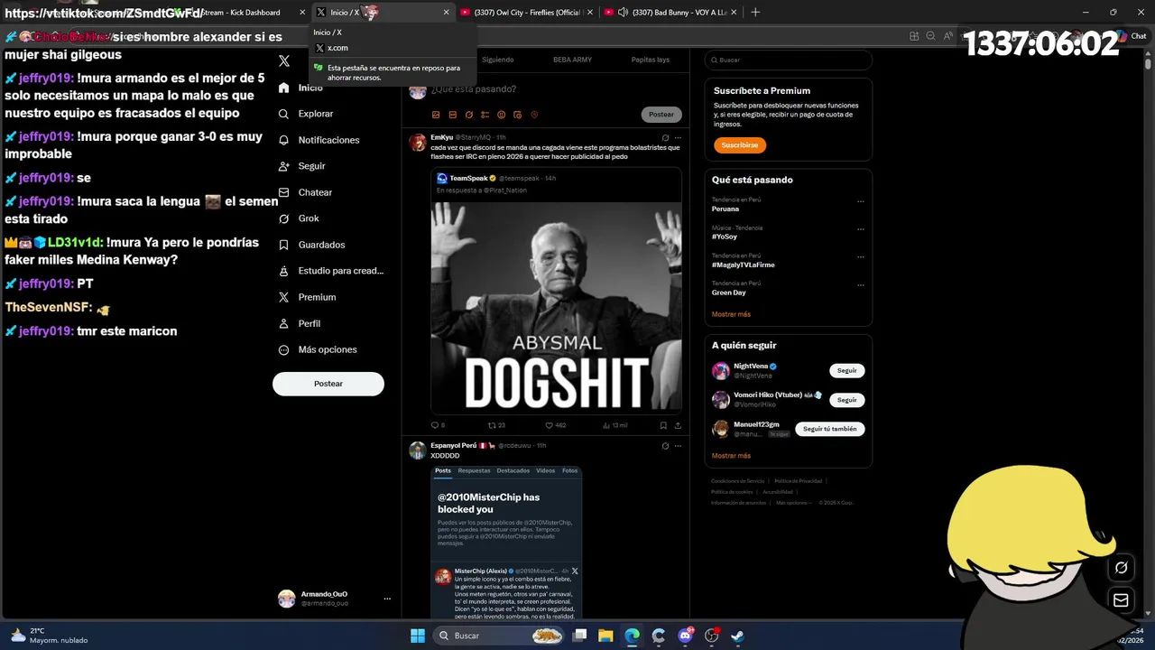This screenshot has width=1155, height=650.
Task: Open Premium from the sidebar
Action: tap(307, 297)
